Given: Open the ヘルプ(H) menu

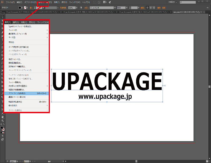Looking at the screenshot, I should pos(86,2).
